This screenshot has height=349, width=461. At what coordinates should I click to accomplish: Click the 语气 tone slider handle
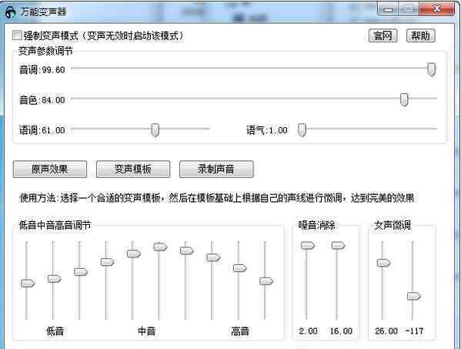[302, 129]
